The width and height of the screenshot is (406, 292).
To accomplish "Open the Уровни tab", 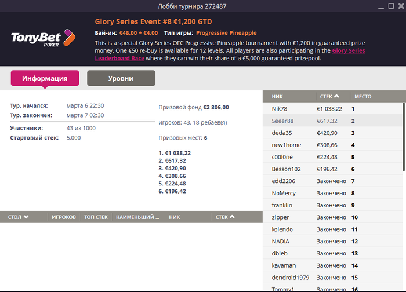I will (121, 78).
